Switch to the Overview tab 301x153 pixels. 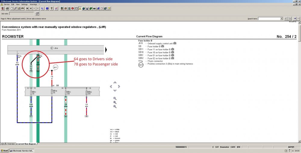[11, 144]
